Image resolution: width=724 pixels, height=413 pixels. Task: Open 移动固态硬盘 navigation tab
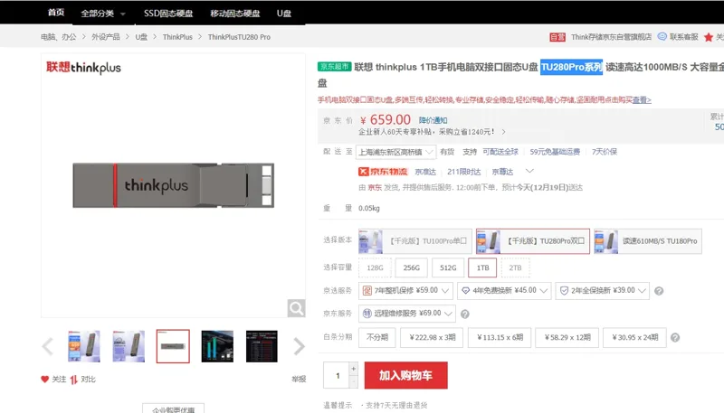point(235,14)
